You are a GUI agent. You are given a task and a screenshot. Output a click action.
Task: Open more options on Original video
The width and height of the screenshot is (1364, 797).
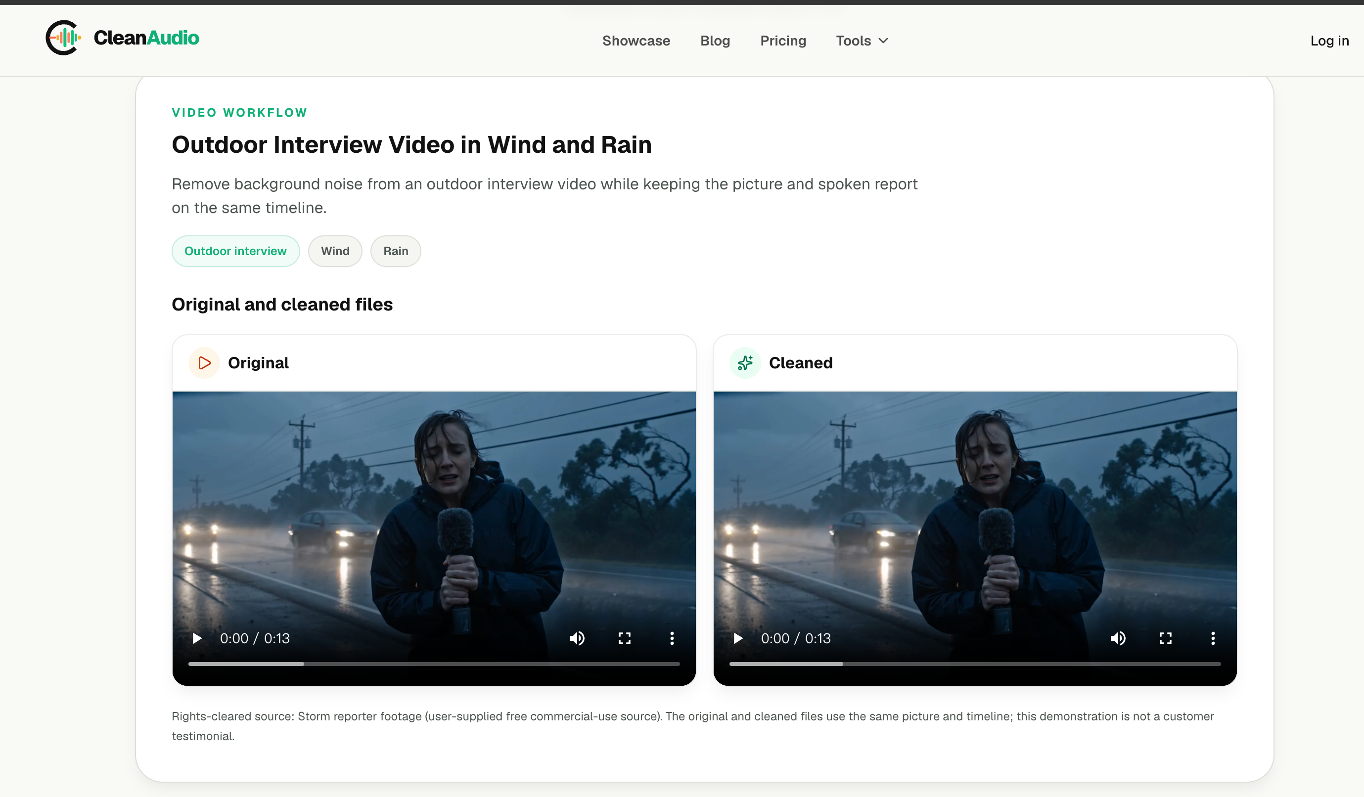[672, 638]
